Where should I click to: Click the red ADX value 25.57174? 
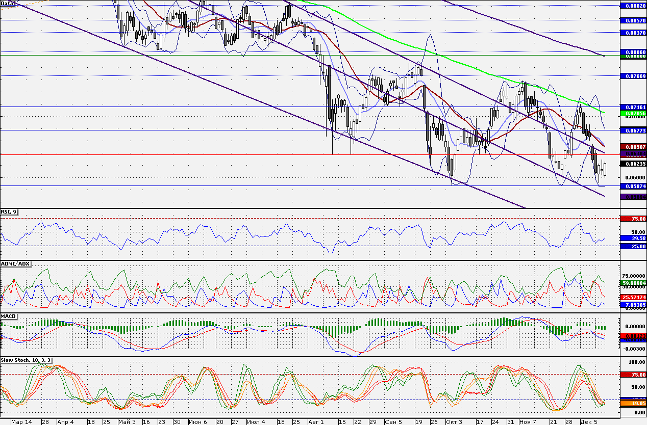coord(633,297)
